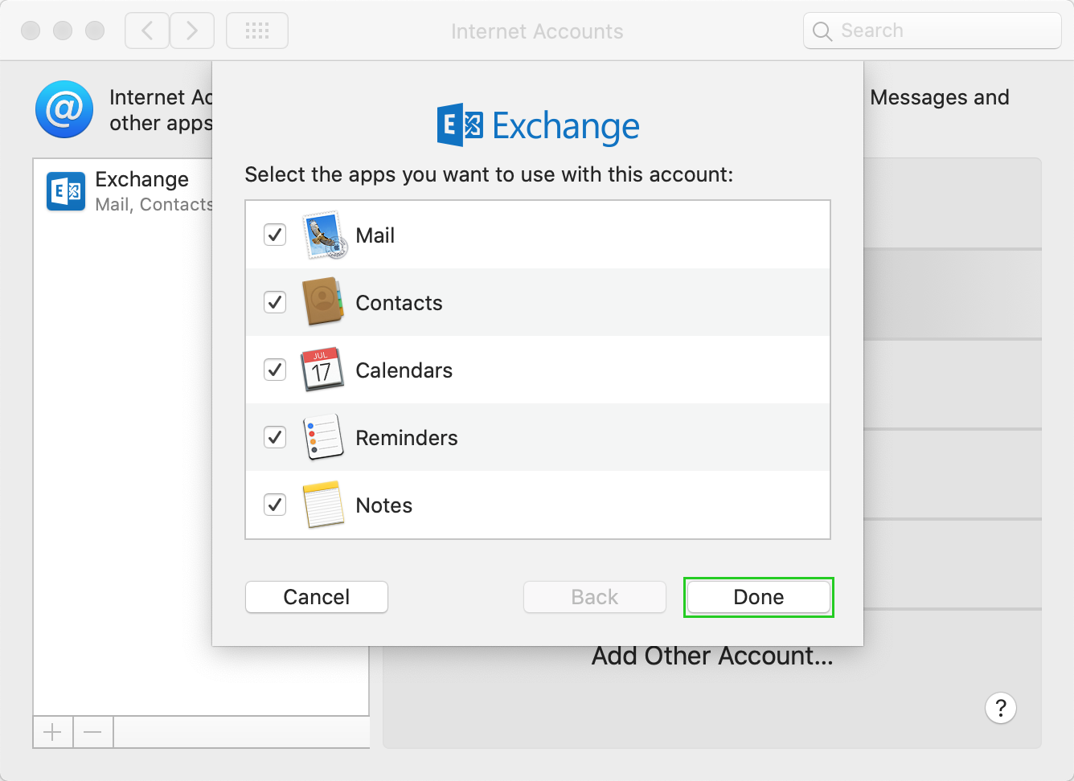Add an account with the plus button
The width and height of the screenshot is (1074, 781).
[x=52, y=732]
